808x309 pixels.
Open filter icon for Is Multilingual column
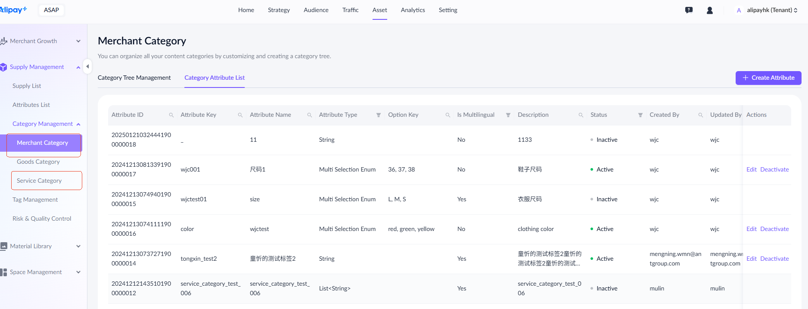508,115
